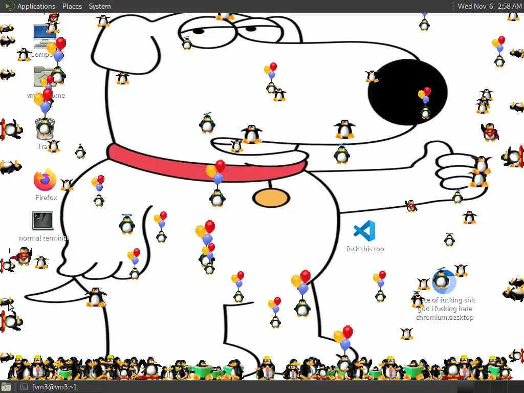Select the Computer desktop icon

pos(45,36)
